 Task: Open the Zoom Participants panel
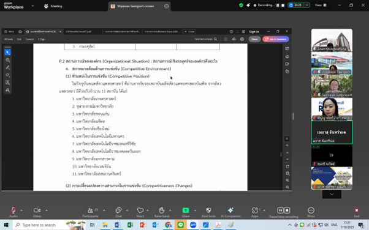point(90,210)
